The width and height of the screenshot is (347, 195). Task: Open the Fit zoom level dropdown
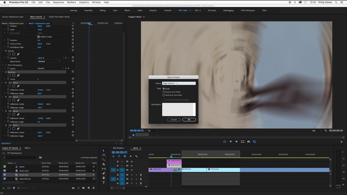click(153, 131)
